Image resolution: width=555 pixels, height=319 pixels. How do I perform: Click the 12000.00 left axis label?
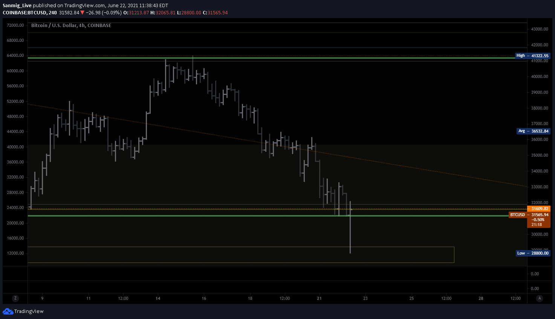point(15,253)
